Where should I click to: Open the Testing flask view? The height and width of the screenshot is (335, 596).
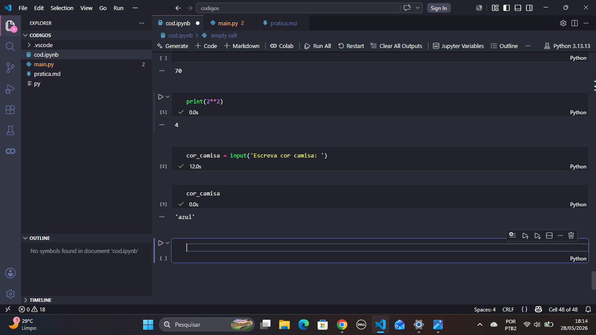point(10,130)
